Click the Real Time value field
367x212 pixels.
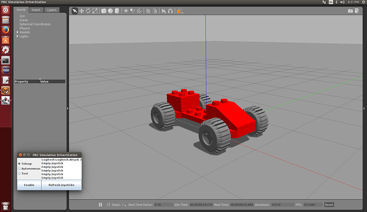pyautogui.click(x=242, y=205)
